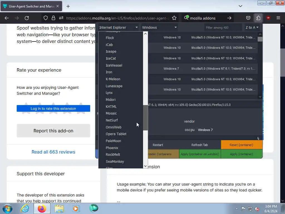285x214 pixels.
Task: Click the browser list scrollbar thumb
Action: click(145, 118)
